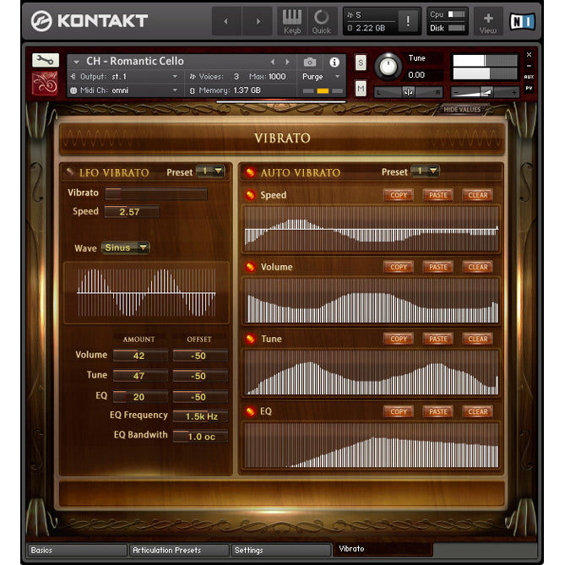
Task: Click the LFO Vibrato amount slider
Action: click(x=155, y=193)
